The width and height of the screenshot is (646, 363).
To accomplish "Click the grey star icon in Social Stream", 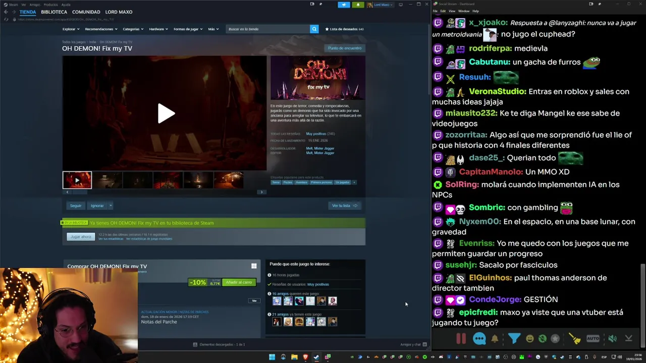I will (555, 339).
